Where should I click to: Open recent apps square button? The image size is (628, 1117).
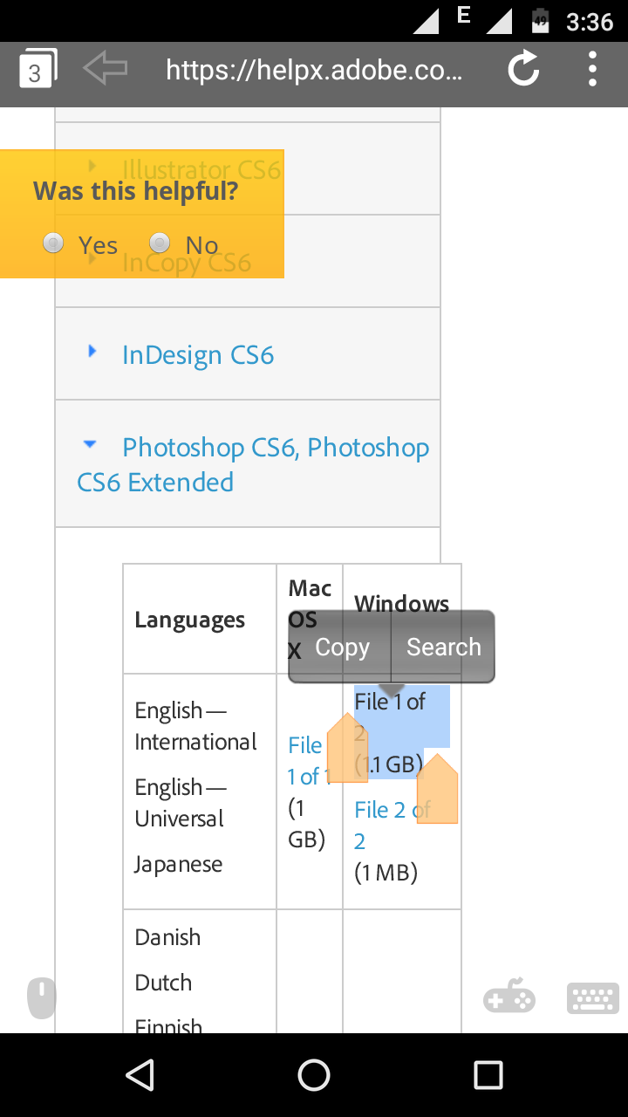[488, 1075]
